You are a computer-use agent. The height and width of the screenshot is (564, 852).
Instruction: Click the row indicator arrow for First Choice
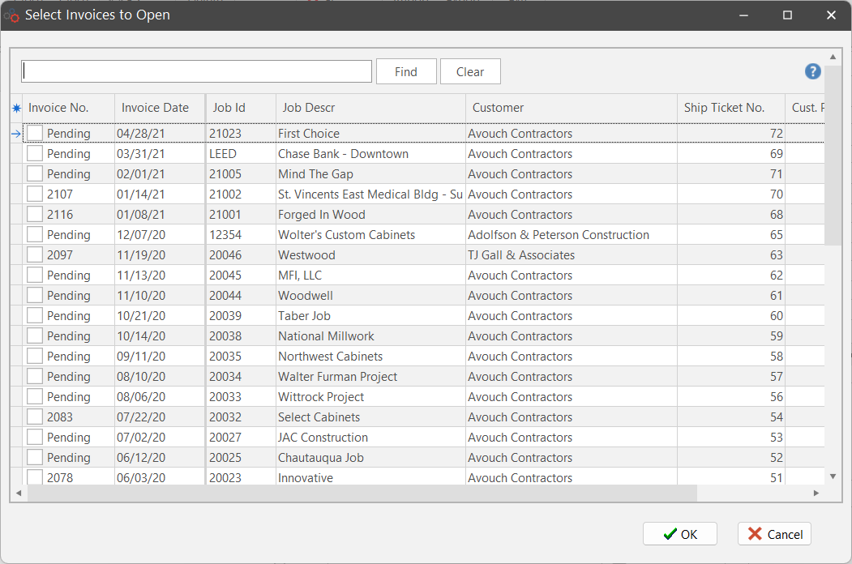tap(16, 134)
